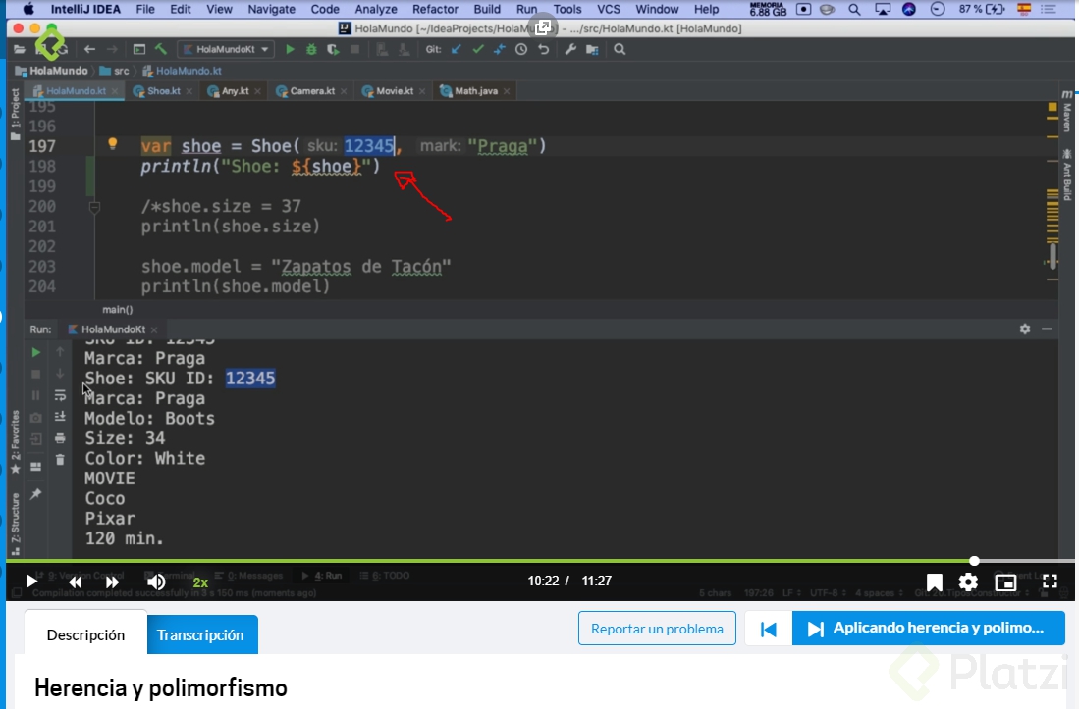Change the 2x playback speed

coord(200,582)
